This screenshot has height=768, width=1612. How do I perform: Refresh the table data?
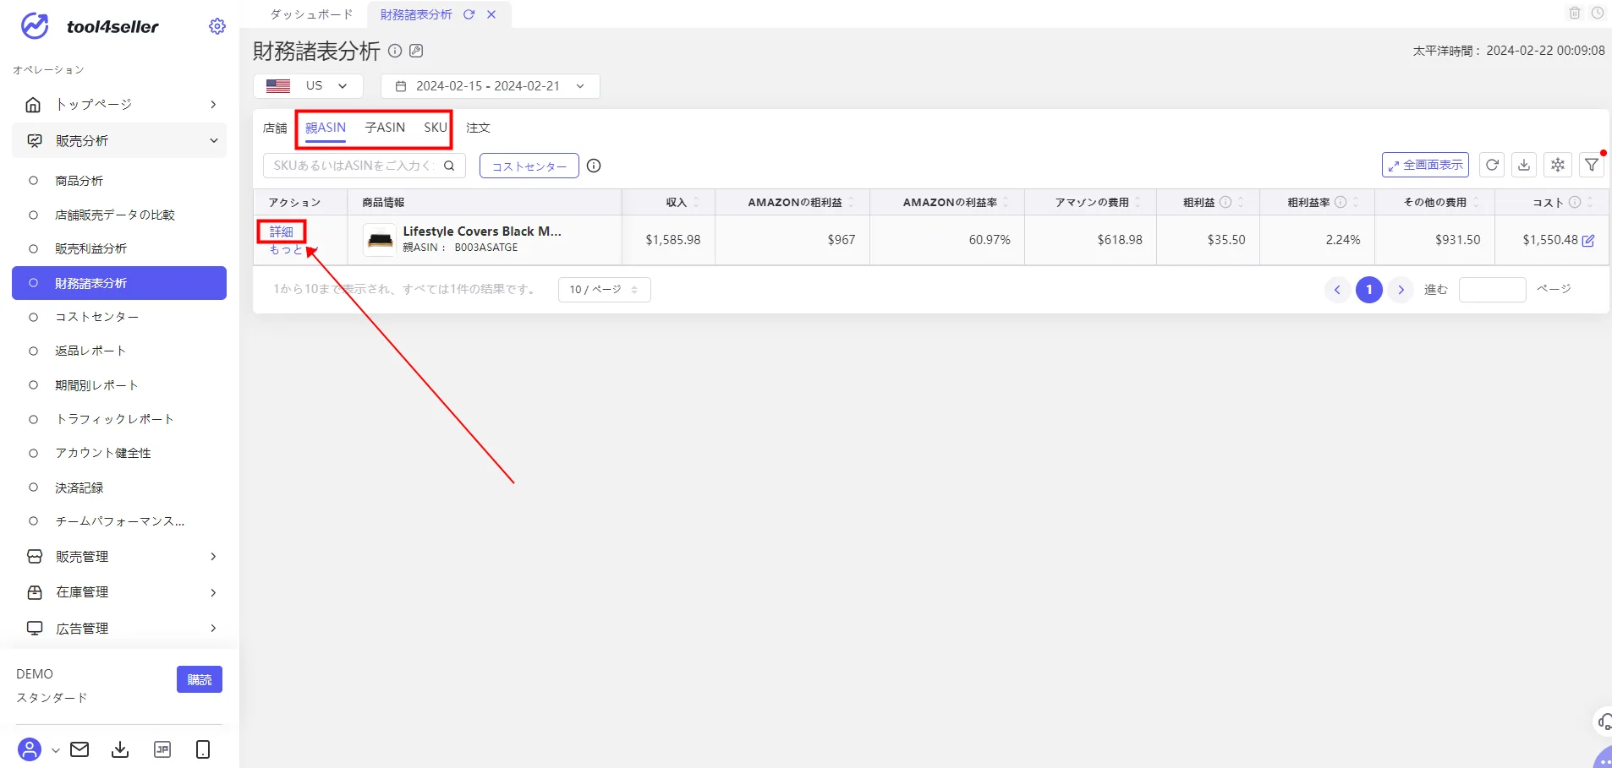click(1492, 165)
